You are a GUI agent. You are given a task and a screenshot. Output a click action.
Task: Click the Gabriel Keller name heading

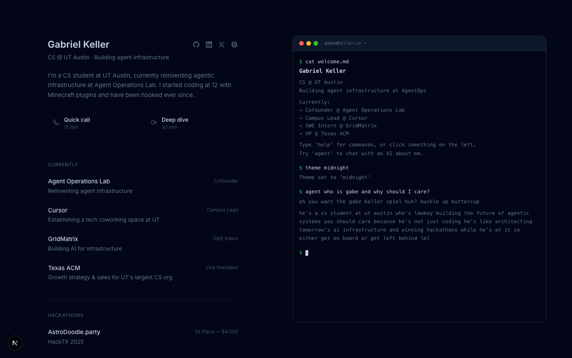click(x=79, y=45)
